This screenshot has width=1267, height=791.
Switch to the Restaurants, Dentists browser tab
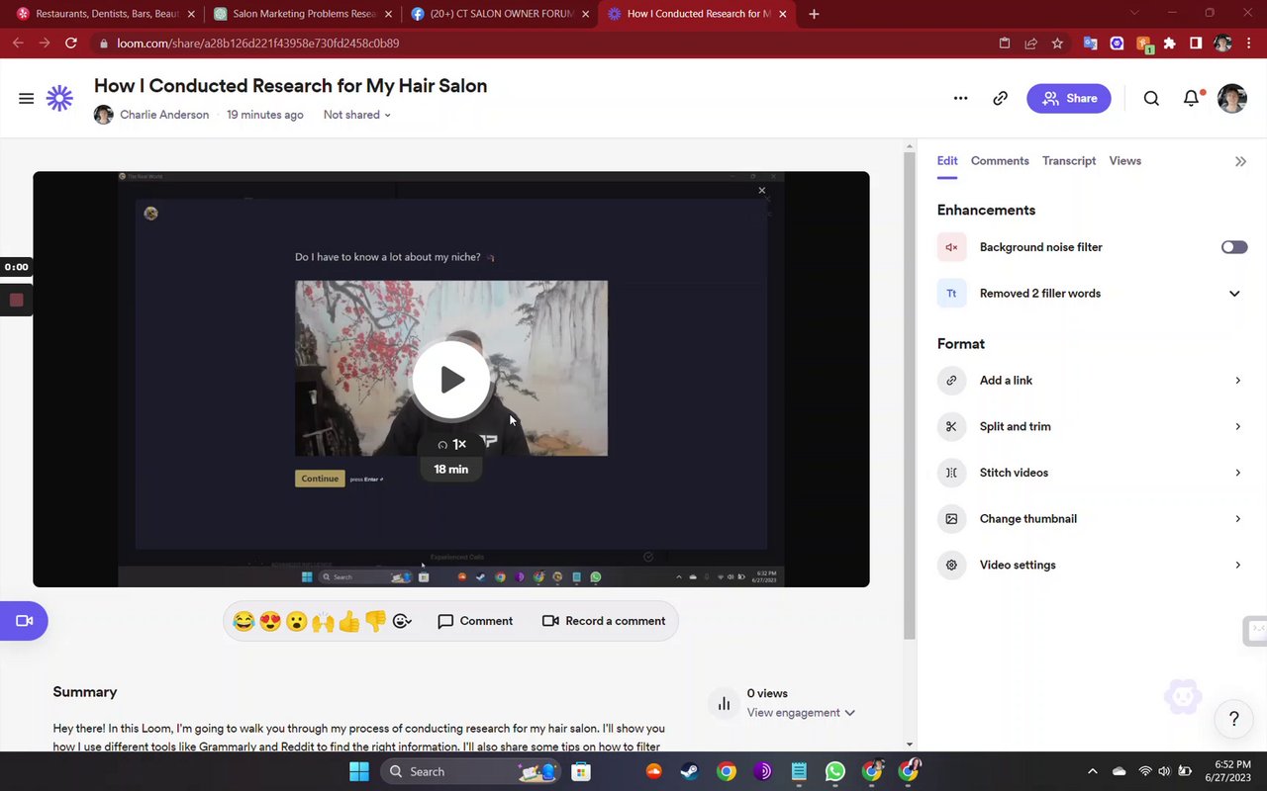[105, 14]
